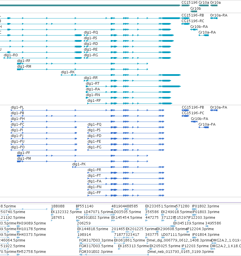241x256 pixels.
Task: Choose the dlg1-PA protein
Action: point(95,181)
